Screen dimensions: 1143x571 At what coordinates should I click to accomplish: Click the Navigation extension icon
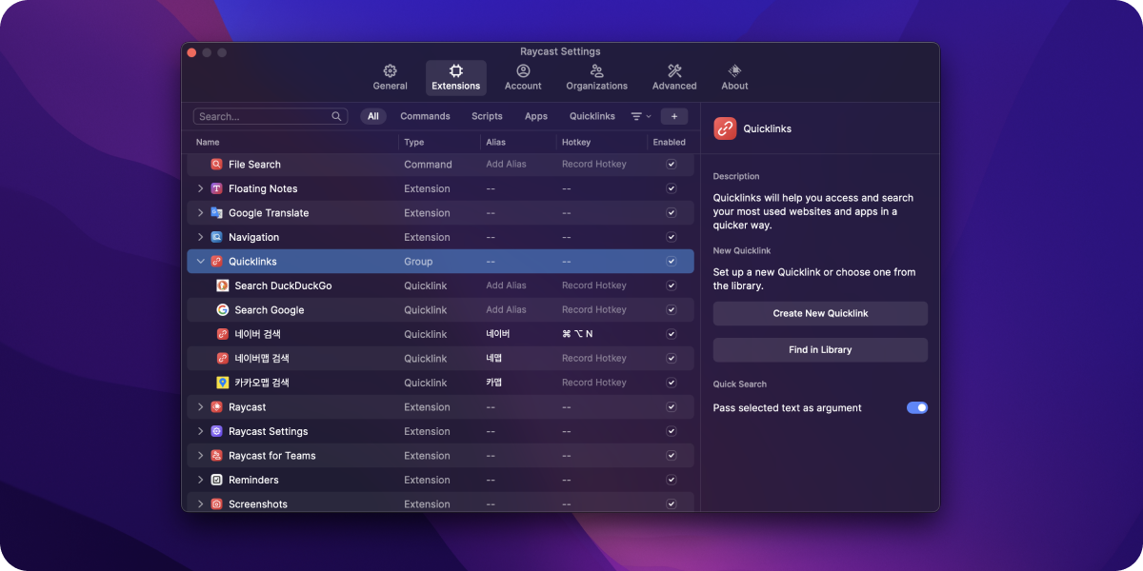[216, 237]
